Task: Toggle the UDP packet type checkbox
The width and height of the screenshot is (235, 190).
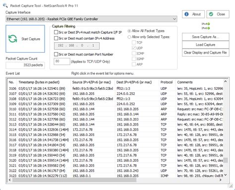Action: pyautogui.click(x=134, y=48)
